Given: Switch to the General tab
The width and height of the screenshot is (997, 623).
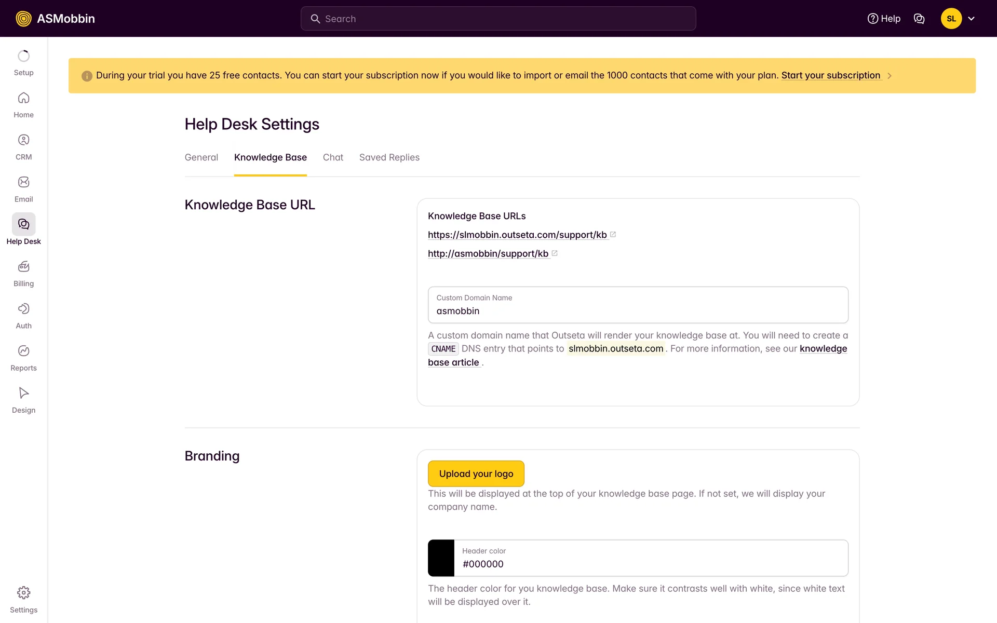Looking at the screenshot, I should 201,157.
